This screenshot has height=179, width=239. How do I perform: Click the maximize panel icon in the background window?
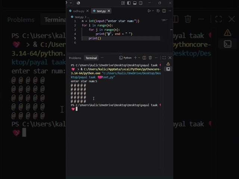218,19
